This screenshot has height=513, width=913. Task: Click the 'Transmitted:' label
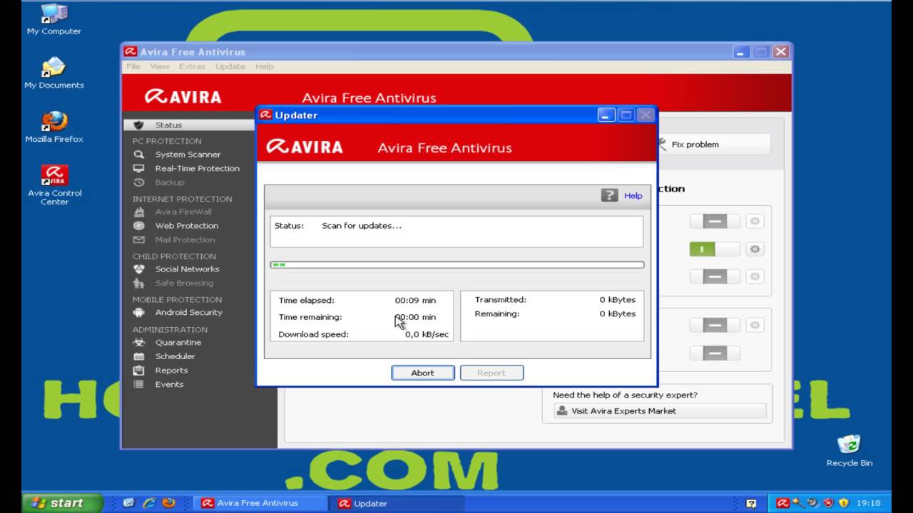tap(501, 300)
